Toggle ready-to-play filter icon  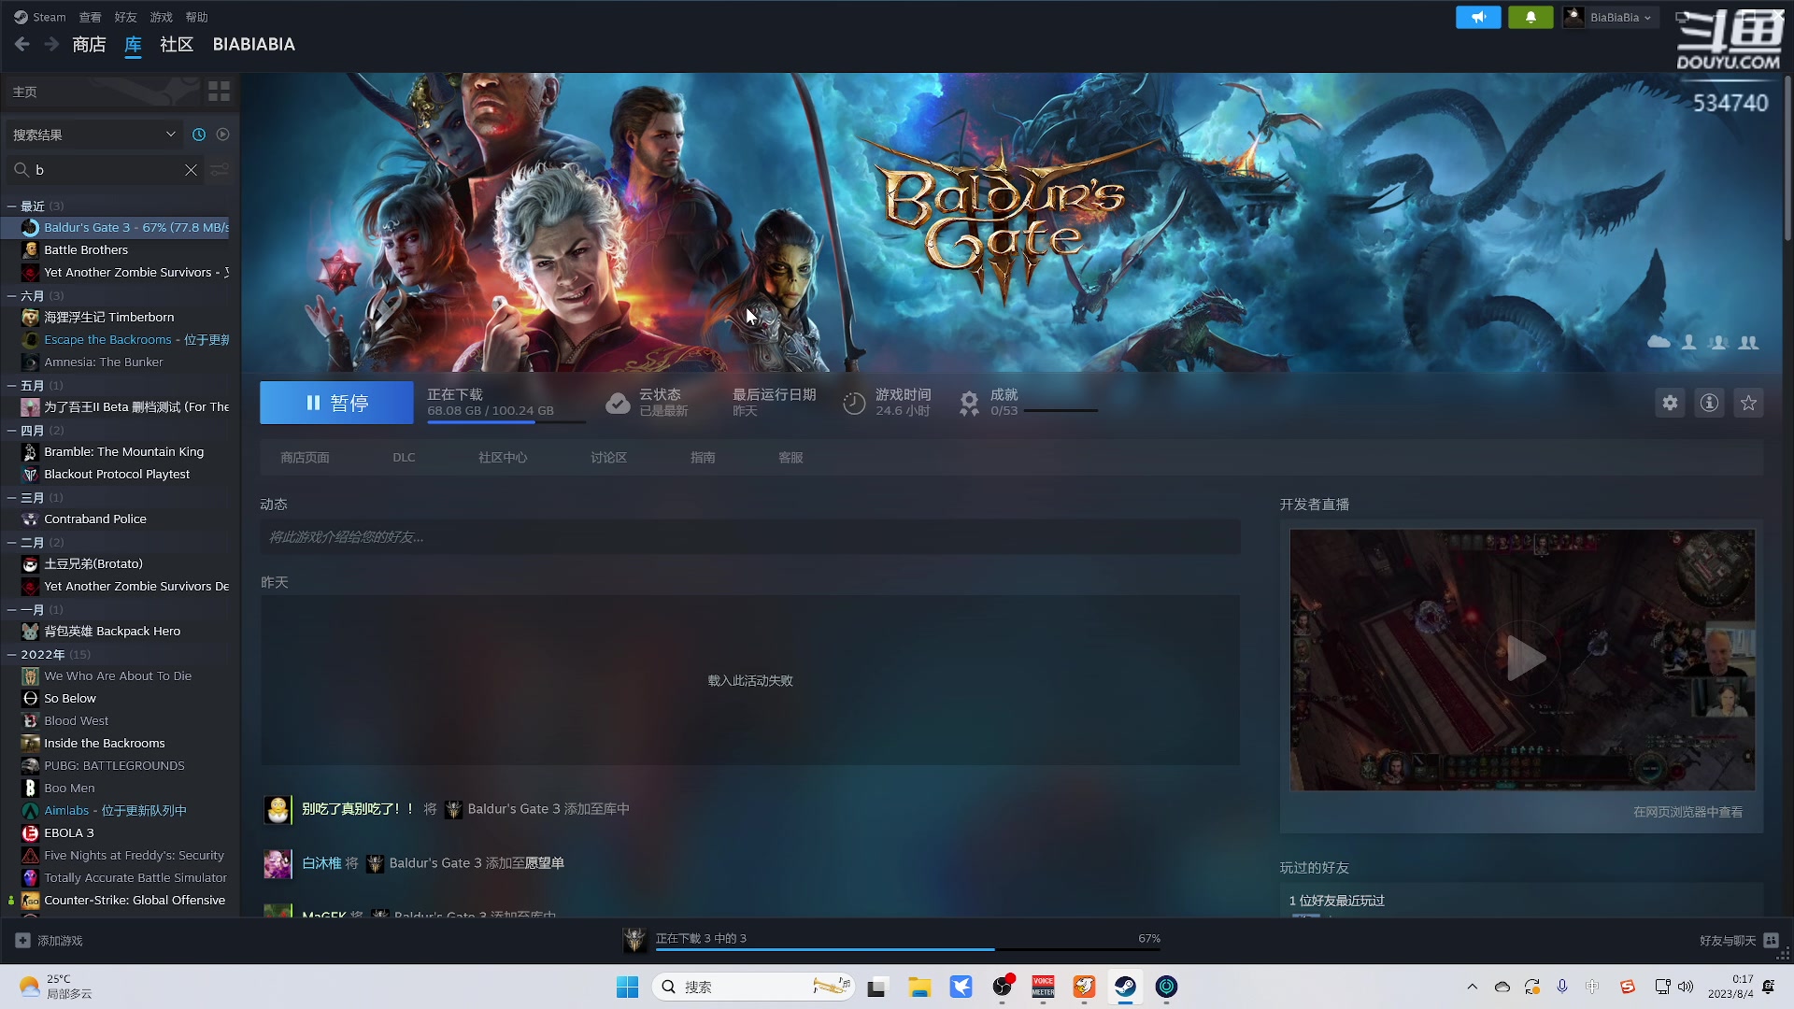pyautogui.click(x=222, y=135)
